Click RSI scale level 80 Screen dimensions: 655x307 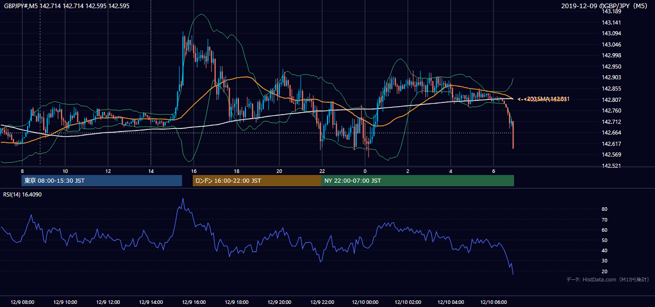tap(605, 209)
